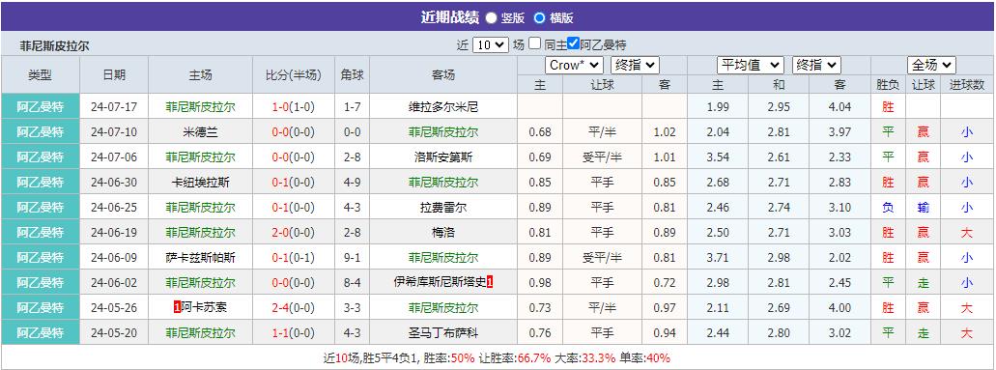The height and width of the screenshot is (370, 996).
Task: Open the 全场 dropdown
Action: (932, 65)
